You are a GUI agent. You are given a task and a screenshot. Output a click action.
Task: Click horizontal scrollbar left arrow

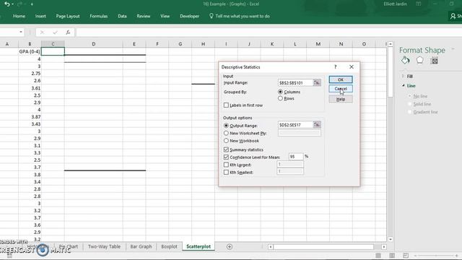(271, 247)
